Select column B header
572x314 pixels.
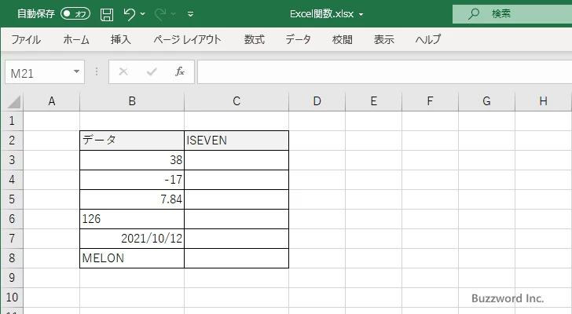click(x=132, y=101)
